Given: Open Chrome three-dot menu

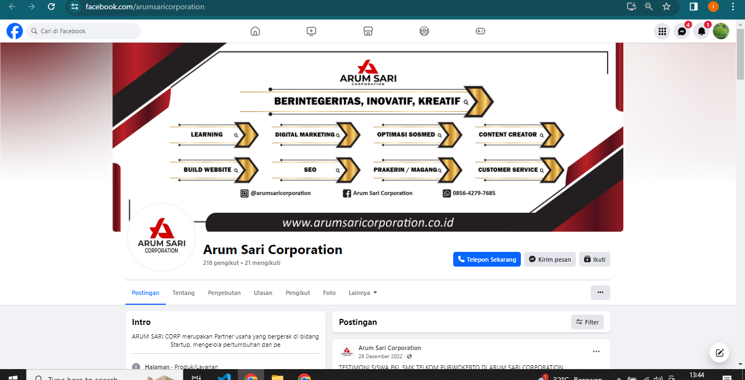Looking at the screenshot, I should [733, 7].
